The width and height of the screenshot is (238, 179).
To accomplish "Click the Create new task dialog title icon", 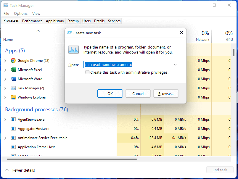I will click(x=70, y=33).
